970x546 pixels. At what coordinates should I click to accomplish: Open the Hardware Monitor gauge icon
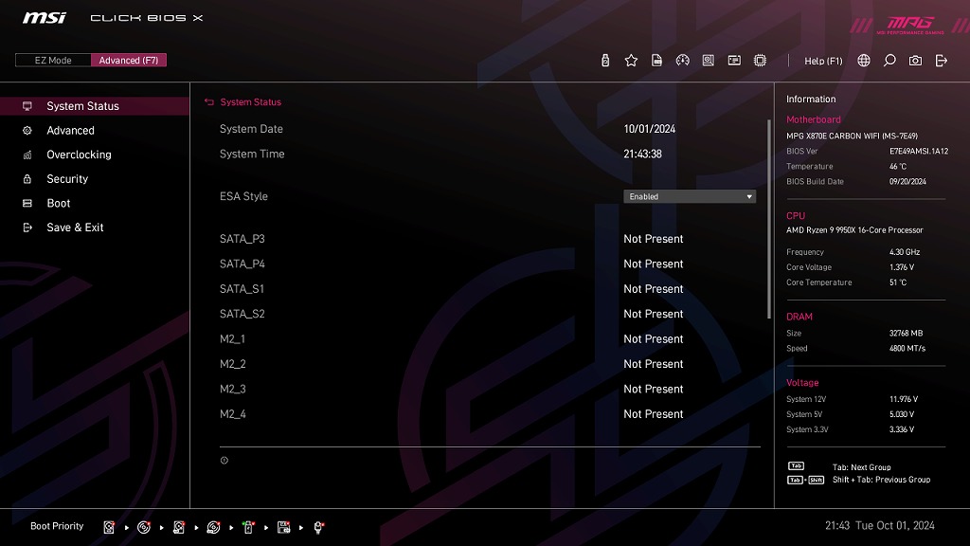coord(682,60)
